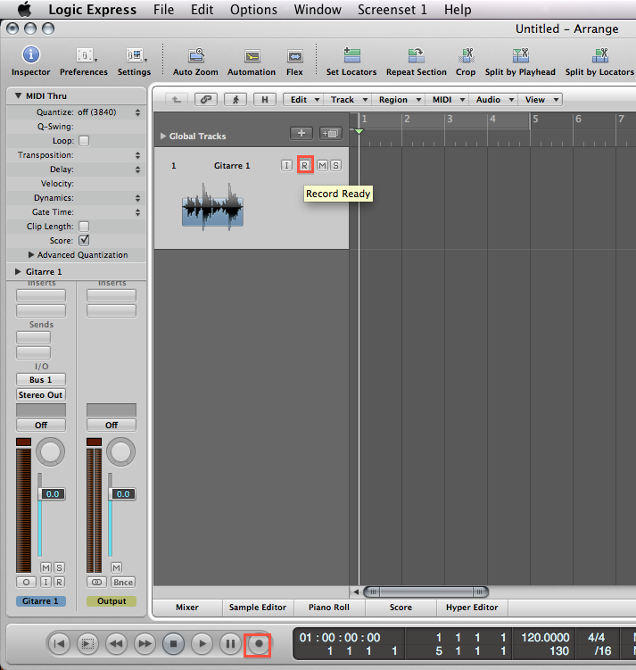Mute the Output channel strip

(116, 567)
